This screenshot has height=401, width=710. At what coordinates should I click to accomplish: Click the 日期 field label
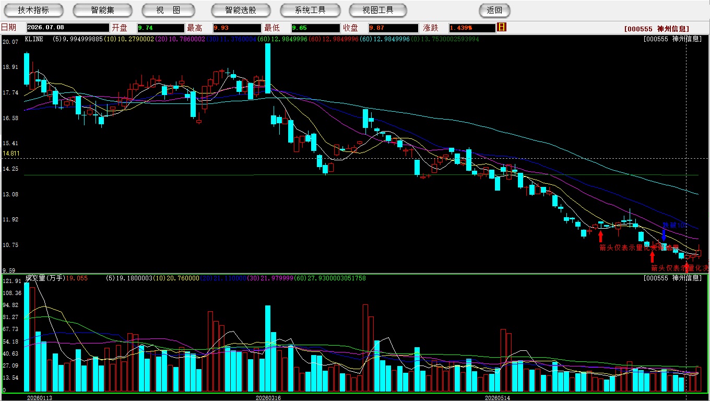click(x=8, y=28)
